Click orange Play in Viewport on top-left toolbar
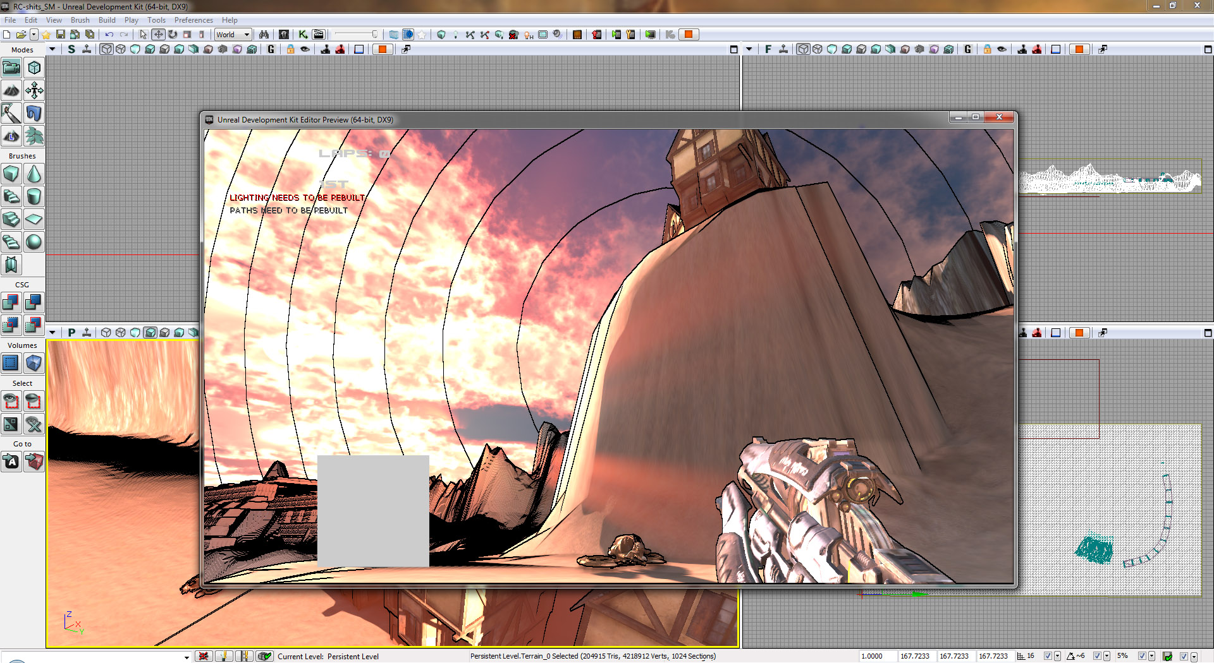The width and height of the screenshot is (1214, 663). point(383,49)
